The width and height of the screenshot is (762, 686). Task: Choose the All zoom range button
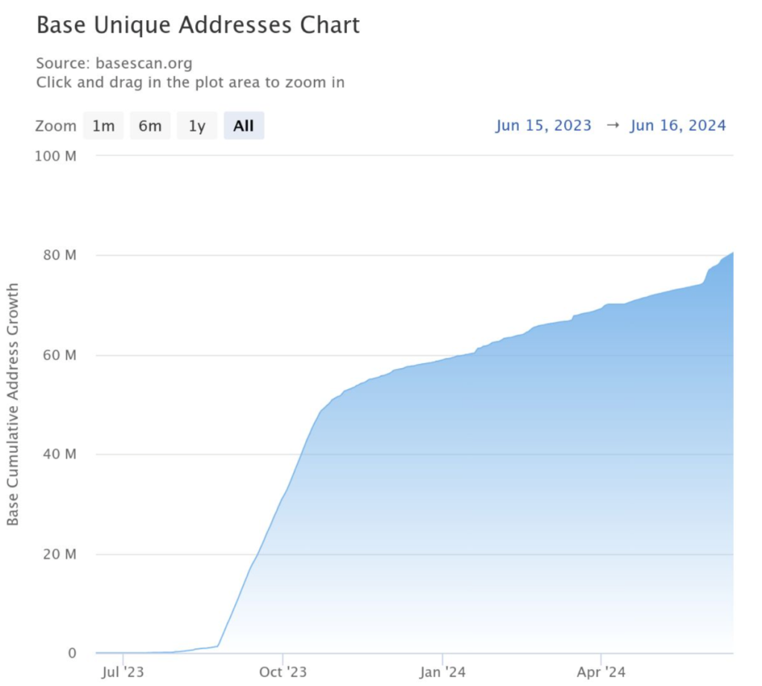(243, 126)
